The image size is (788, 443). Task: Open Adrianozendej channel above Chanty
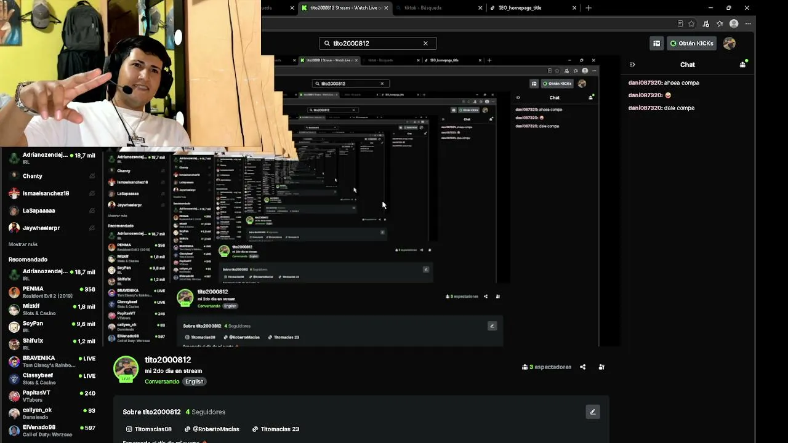(x=52, y=158)
